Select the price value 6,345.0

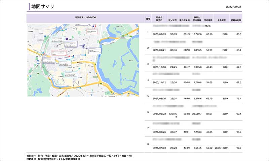tap(198, 67)
